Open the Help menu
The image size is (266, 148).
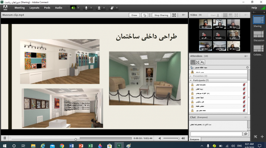point(254,8)
